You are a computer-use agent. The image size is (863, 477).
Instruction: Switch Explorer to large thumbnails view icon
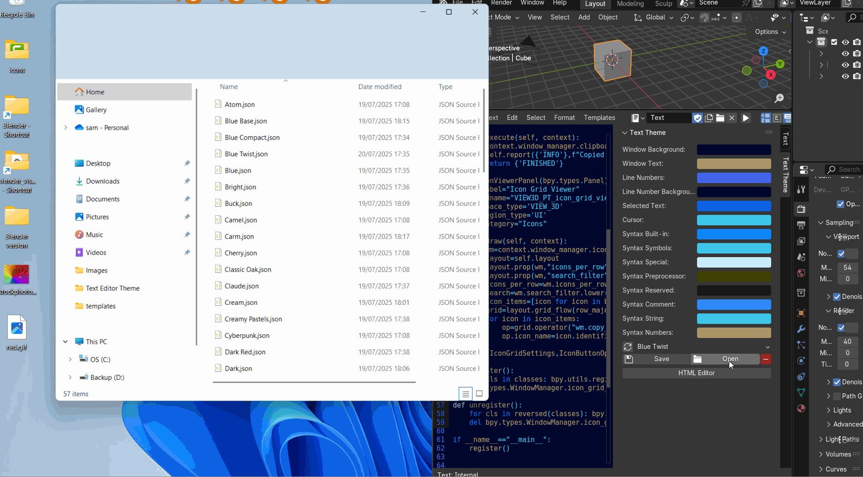(479, 393)
